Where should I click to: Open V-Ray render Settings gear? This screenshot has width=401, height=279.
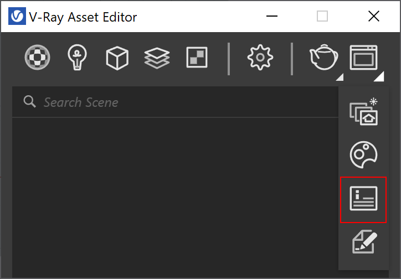260,57
